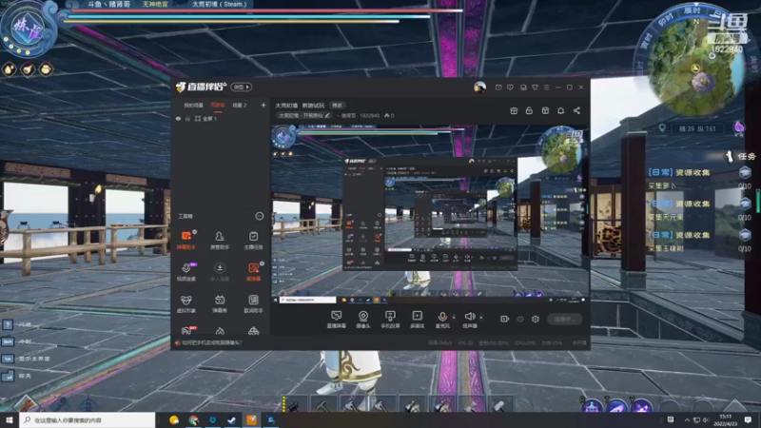Click the location pin beside coordinates in game
The image size is (761, 428).
[662, 128]
